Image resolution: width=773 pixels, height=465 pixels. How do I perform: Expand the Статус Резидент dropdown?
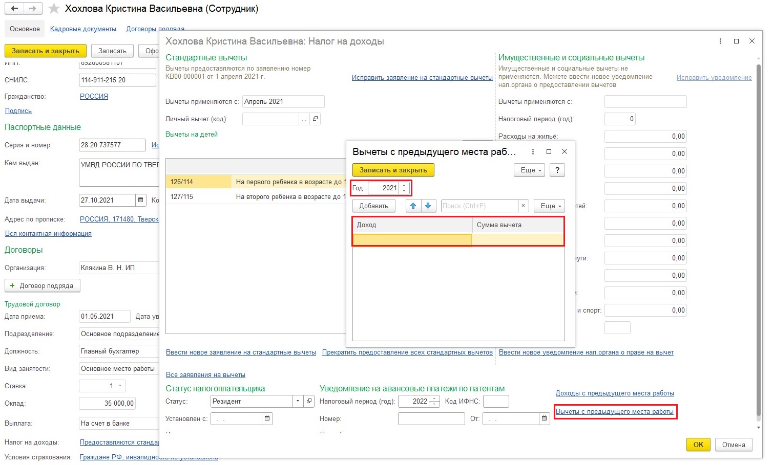tap(298, 401)
